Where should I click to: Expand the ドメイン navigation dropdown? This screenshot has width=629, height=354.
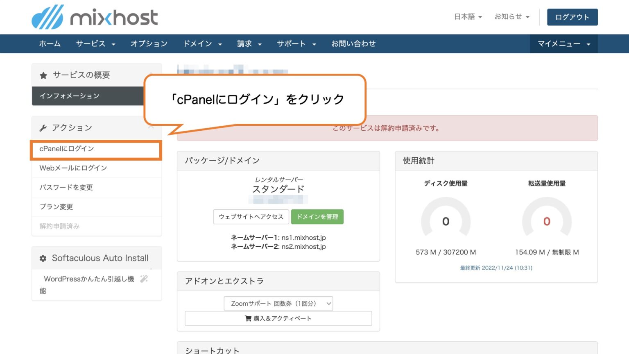point(202,44)
